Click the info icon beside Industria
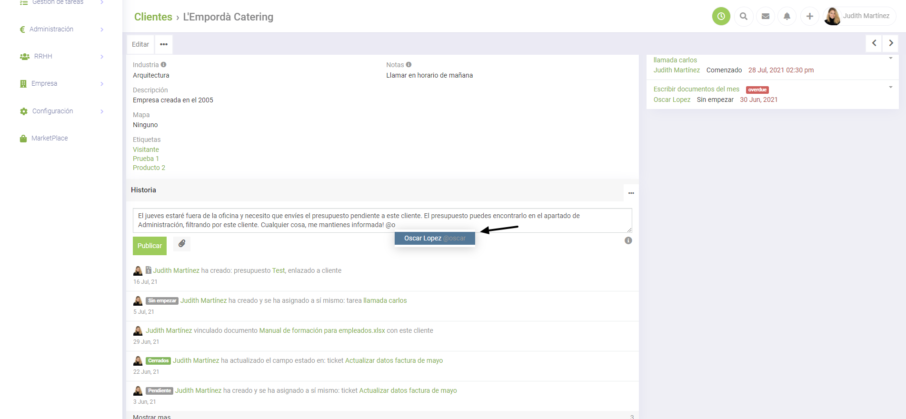This screenshot has height=419, width=906. pyautogui.click(x=163, y=65)
